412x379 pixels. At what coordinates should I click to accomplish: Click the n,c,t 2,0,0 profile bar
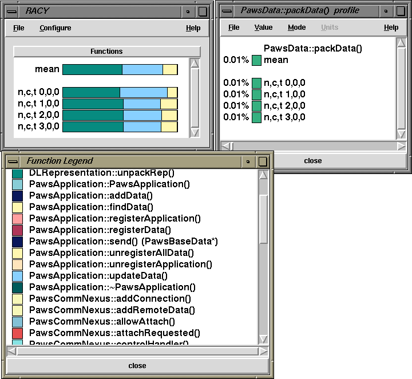(120, 116)
